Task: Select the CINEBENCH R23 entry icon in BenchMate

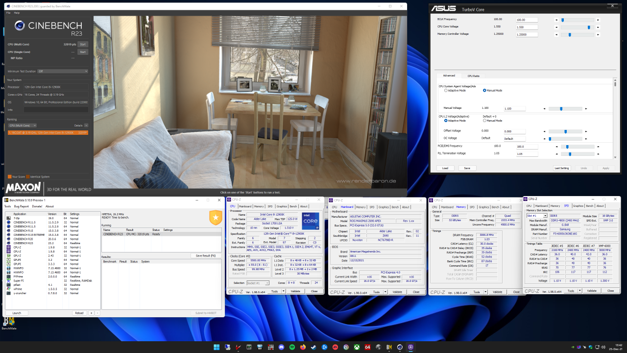Action: pyautogui.click(x=9, y=243)
